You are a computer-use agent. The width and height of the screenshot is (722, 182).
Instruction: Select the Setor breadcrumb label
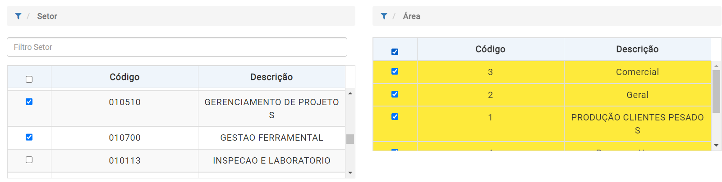[x=47, y=16]
